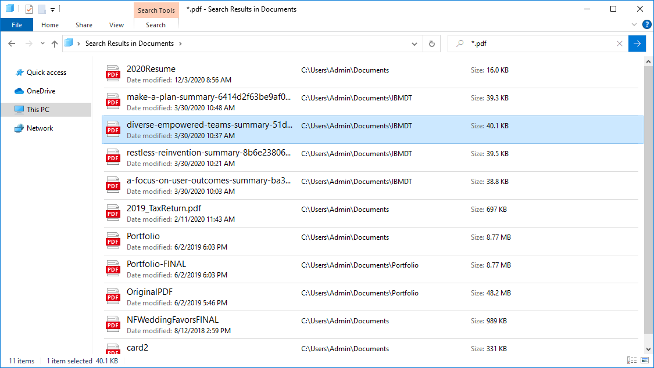This screenshot has width=654, height=368.
Task: Refresh the search results
Action: (x=431, y=44)
